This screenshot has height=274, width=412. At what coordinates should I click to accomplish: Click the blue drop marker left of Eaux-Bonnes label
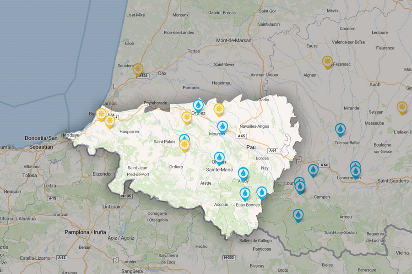point(245,194)
